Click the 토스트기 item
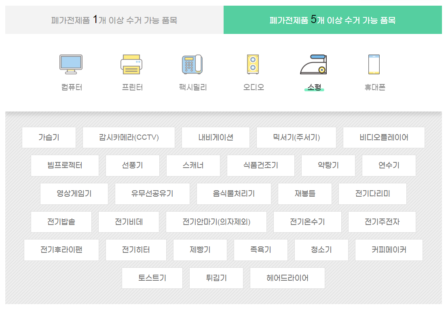The image size is (446, 311). [x=152, y=278]
